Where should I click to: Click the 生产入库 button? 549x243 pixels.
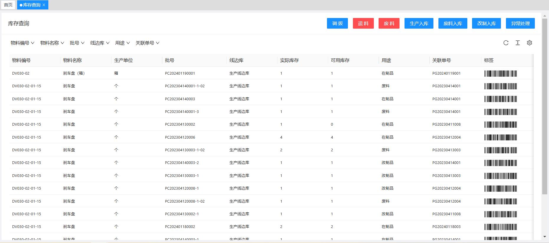(x=419, y=24)
